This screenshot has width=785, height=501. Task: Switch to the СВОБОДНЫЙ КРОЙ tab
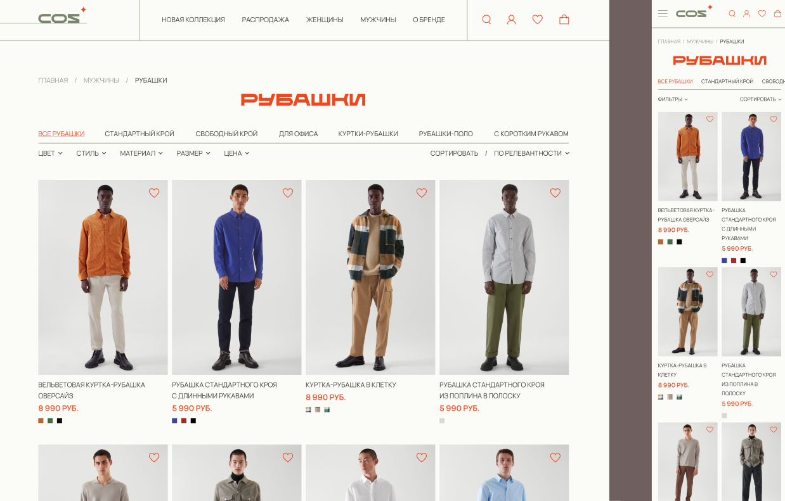pos(226,134)
